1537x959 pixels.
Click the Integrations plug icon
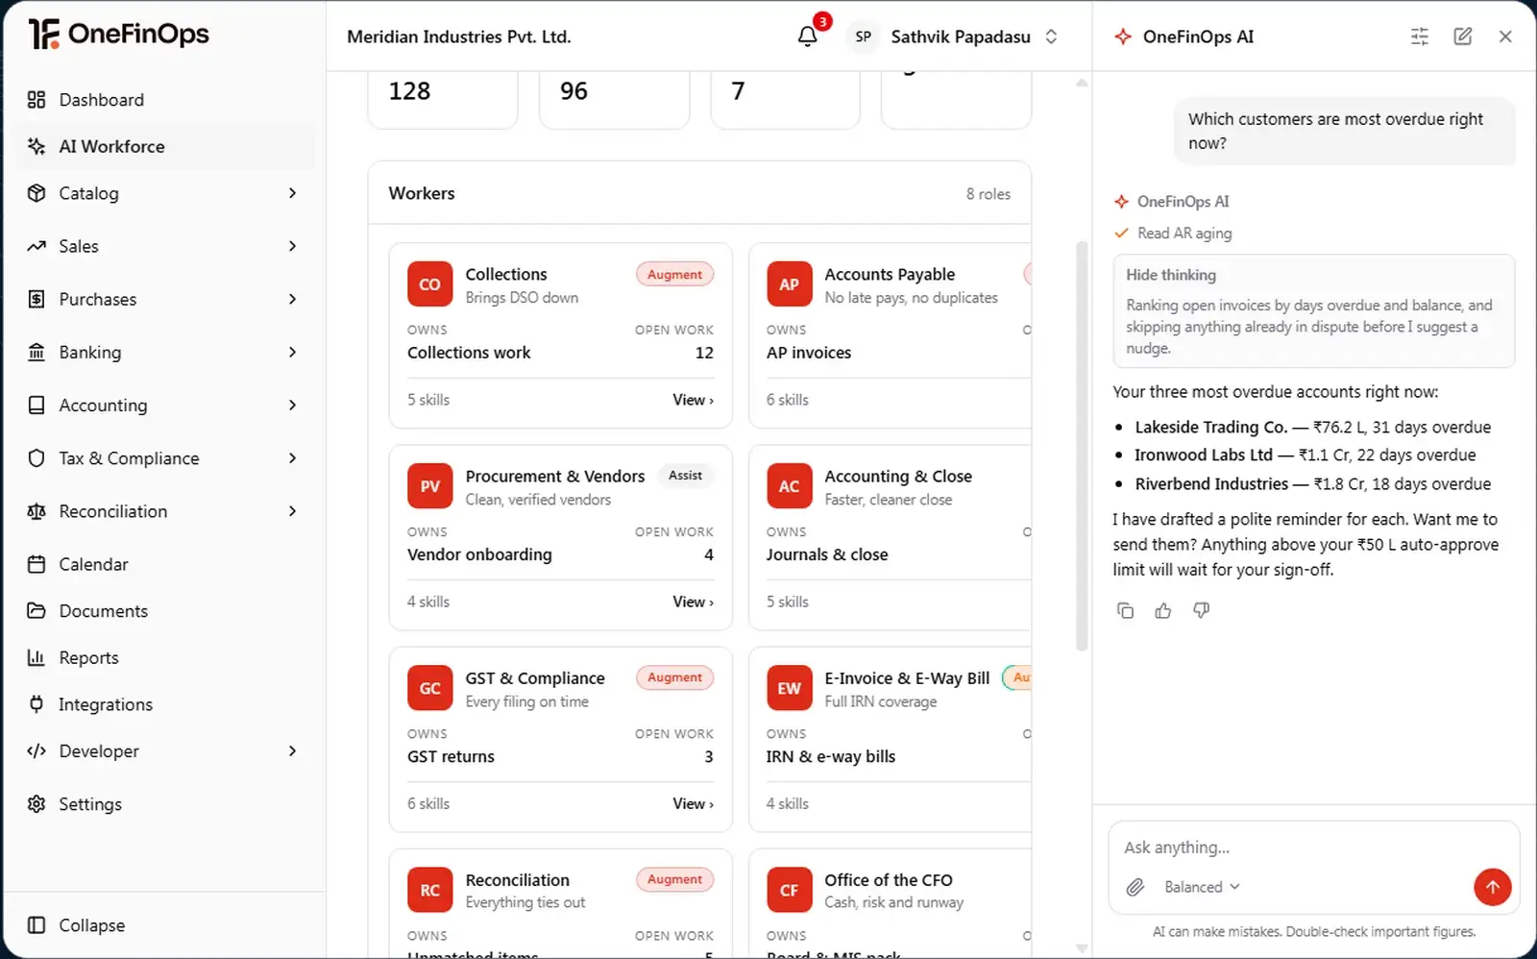(x=37, y=704)
